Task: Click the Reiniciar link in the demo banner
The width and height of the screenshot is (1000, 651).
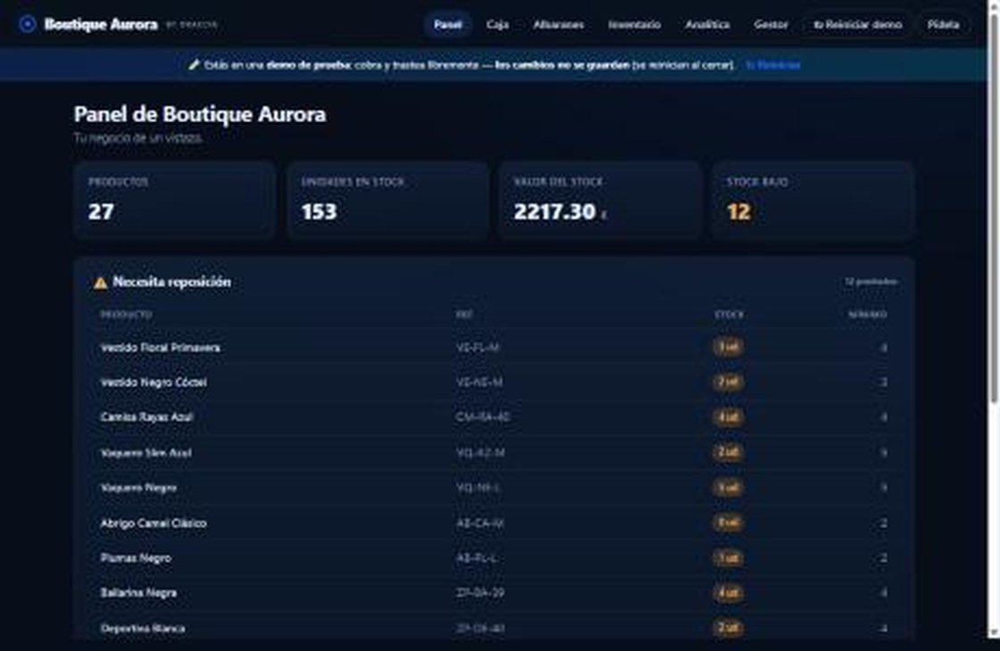Action: [x=773, y=65]
